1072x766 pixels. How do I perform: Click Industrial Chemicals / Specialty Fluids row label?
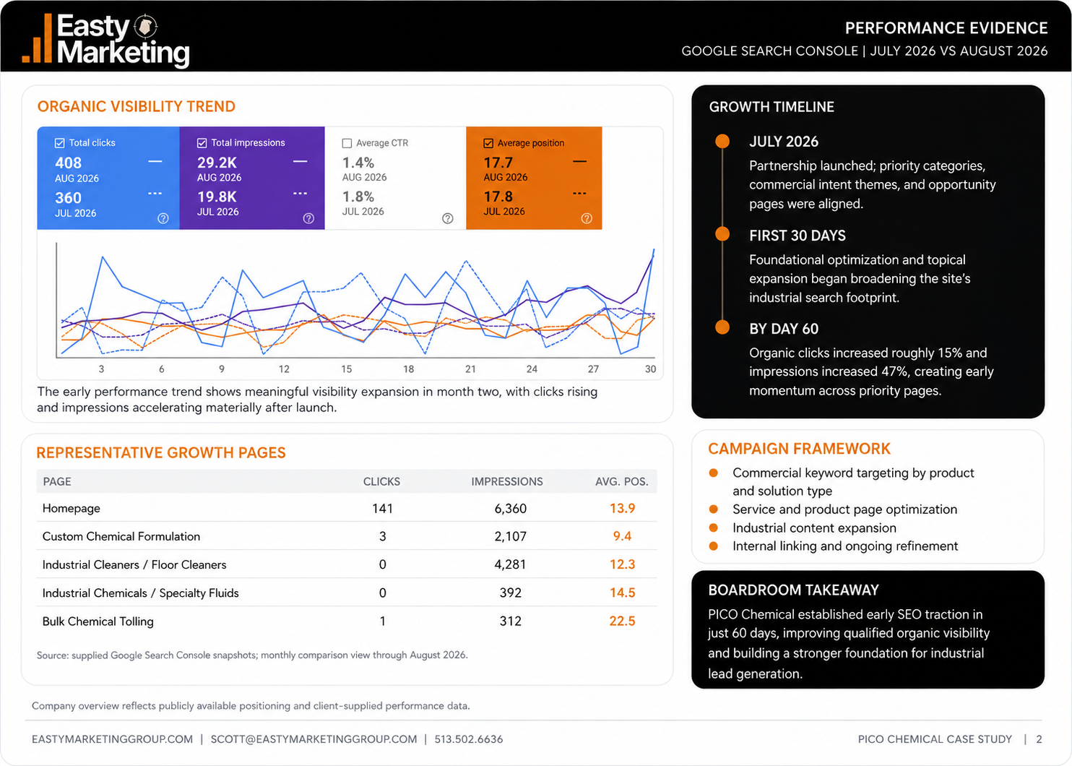coord(141,593)
